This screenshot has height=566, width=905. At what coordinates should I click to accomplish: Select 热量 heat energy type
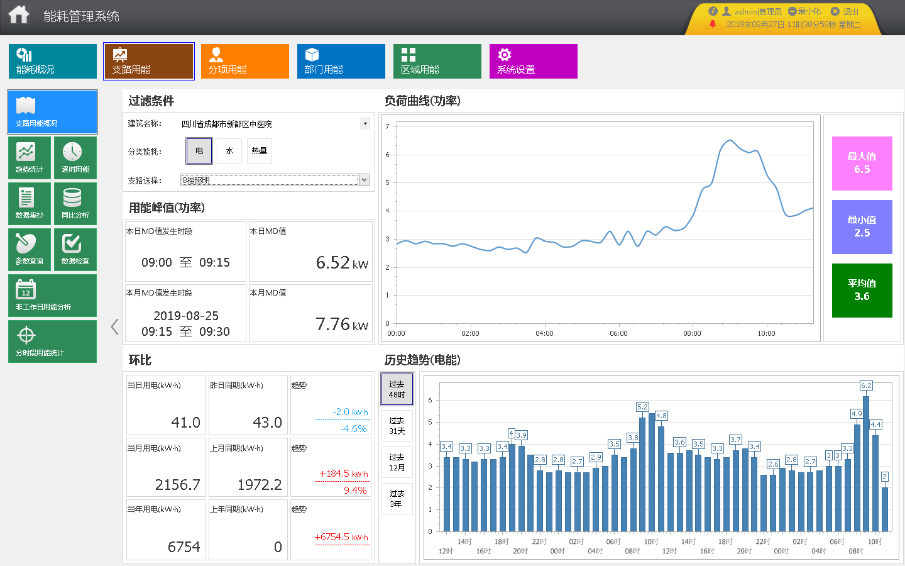pyautogui.click(x=260, y=151)
